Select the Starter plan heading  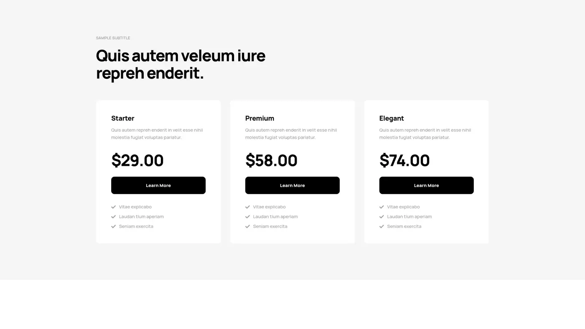coord(122,118)
